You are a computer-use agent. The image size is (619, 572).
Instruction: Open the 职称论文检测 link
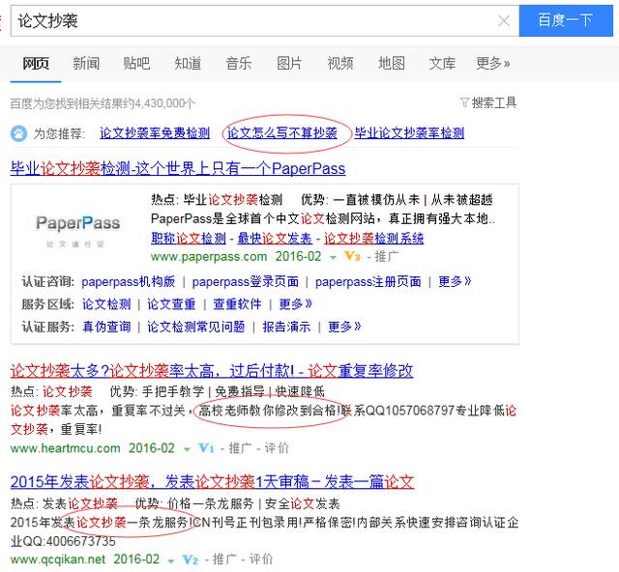[189, 239]
